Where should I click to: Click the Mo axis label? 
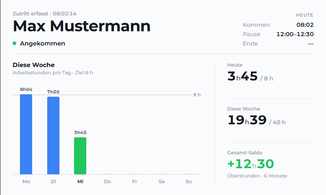(26, 182)
